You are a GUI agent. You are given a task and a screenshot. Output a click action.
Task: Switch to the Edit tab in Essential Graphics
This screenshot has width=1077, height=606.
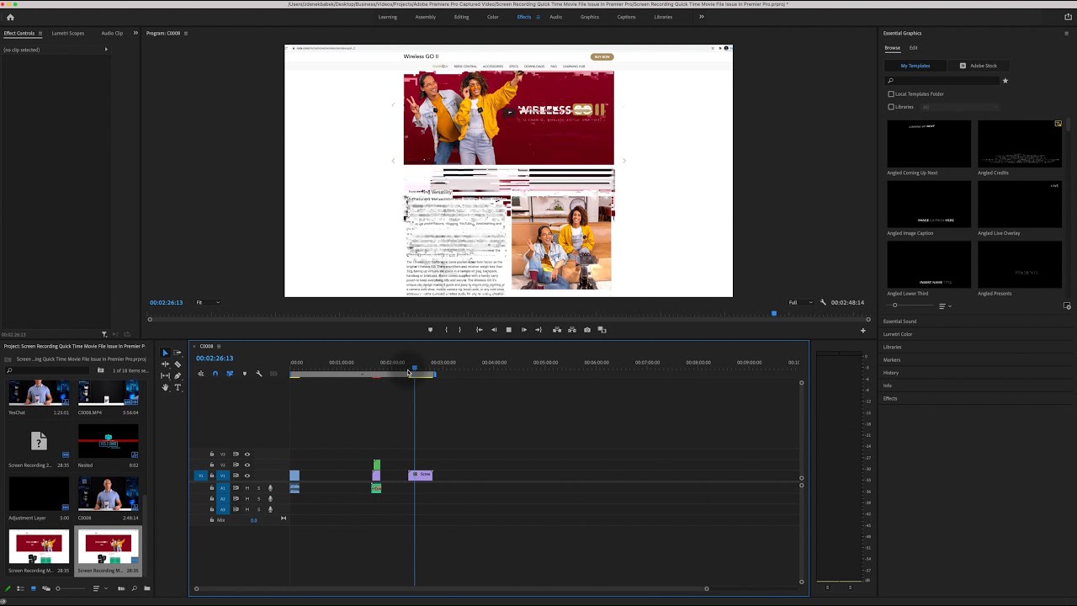(x=914, y=48)
